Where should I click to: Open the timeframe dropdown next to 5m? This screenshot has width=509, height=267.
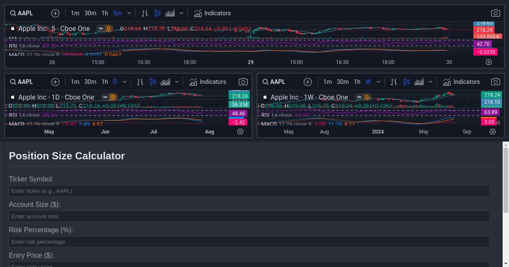pyautogui.click(x=129, y=13)
